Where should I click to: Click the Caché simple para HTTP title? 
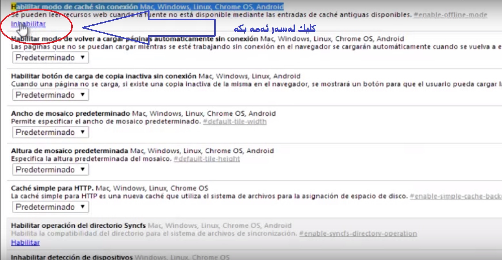pos(52,188)
